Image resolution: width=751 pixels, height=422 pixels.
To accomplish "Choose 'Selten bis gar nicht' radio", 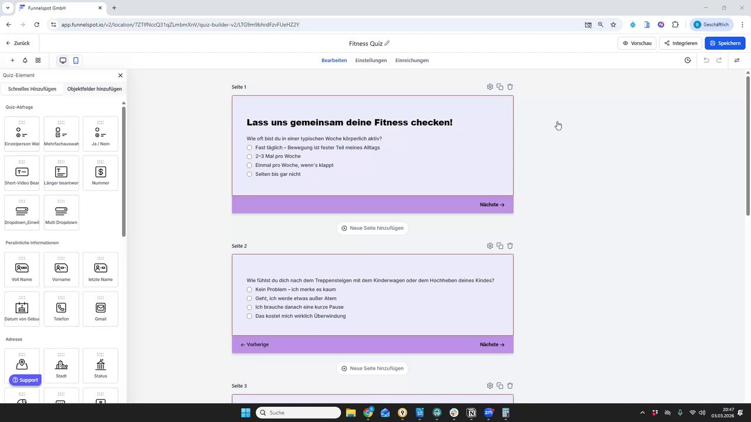I will pos(249,174).
